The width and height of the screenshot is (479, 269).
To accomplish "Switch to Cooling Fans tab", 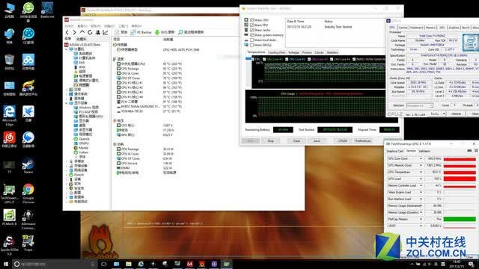I will pyautogui.click(x=276, y=52).
